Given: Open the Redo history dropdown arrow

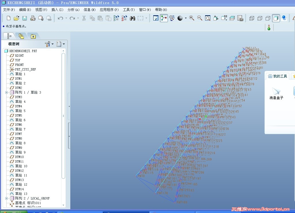Looking at the screenshot, I should (x=78, y=18).
